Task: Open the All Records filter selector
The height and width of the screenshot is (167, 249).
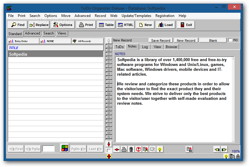Action: pyautogui.click(x=88, y=41)
